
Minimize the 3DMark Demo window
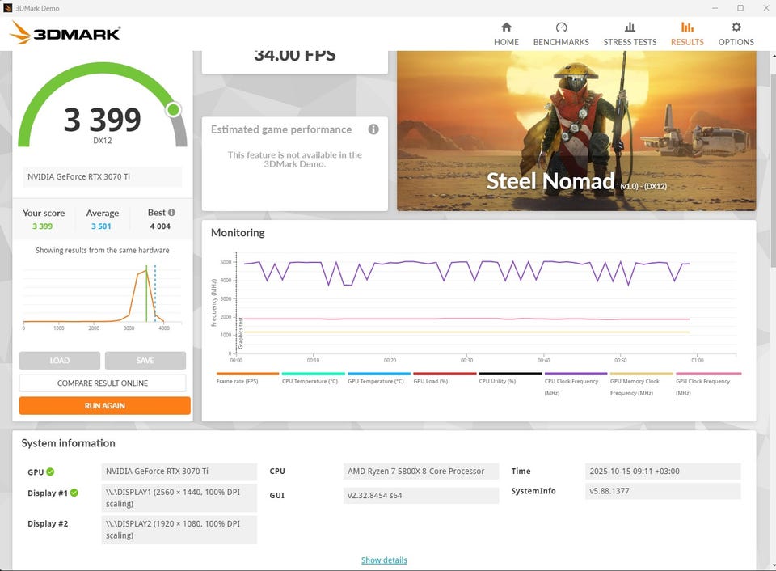tap(715, 8)
